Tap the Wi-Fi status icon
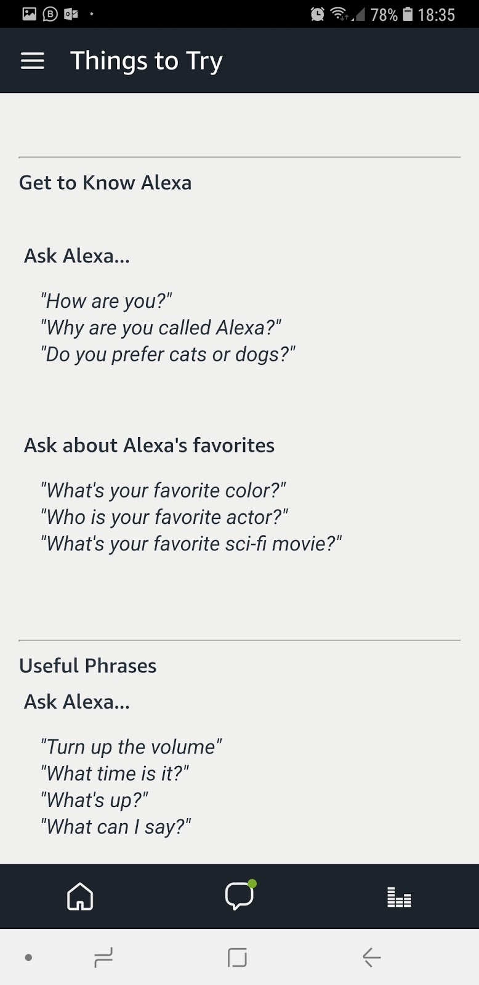The width and height of the screenshot is (479, 985). click(339, 14)
